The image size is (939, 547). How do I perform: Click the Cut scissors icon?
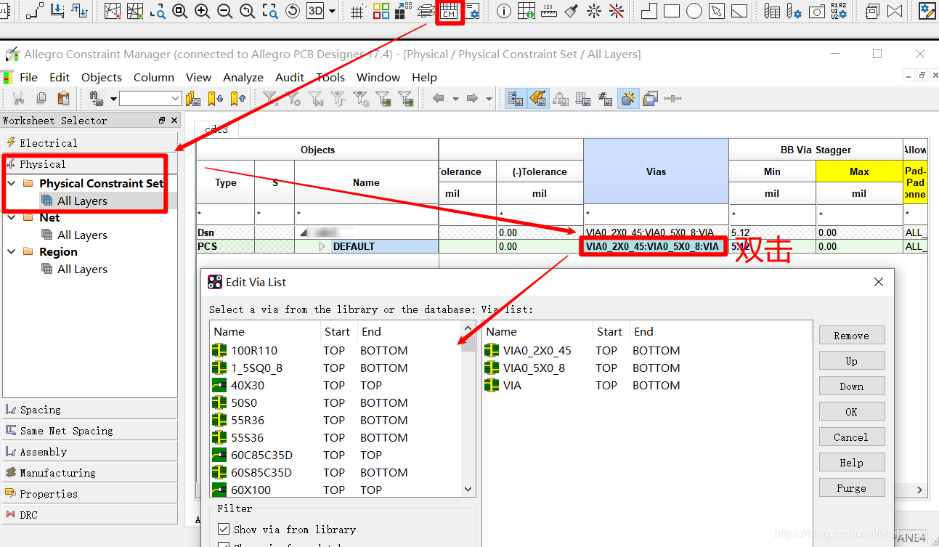coord(19,98)
